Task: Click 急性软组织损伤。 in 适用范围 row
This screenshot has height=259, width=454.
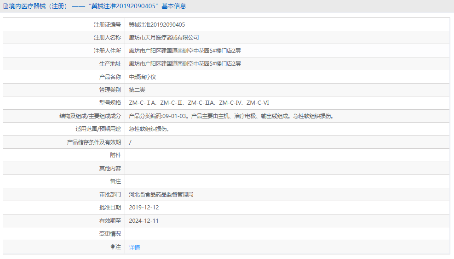Action: [149, 129]
